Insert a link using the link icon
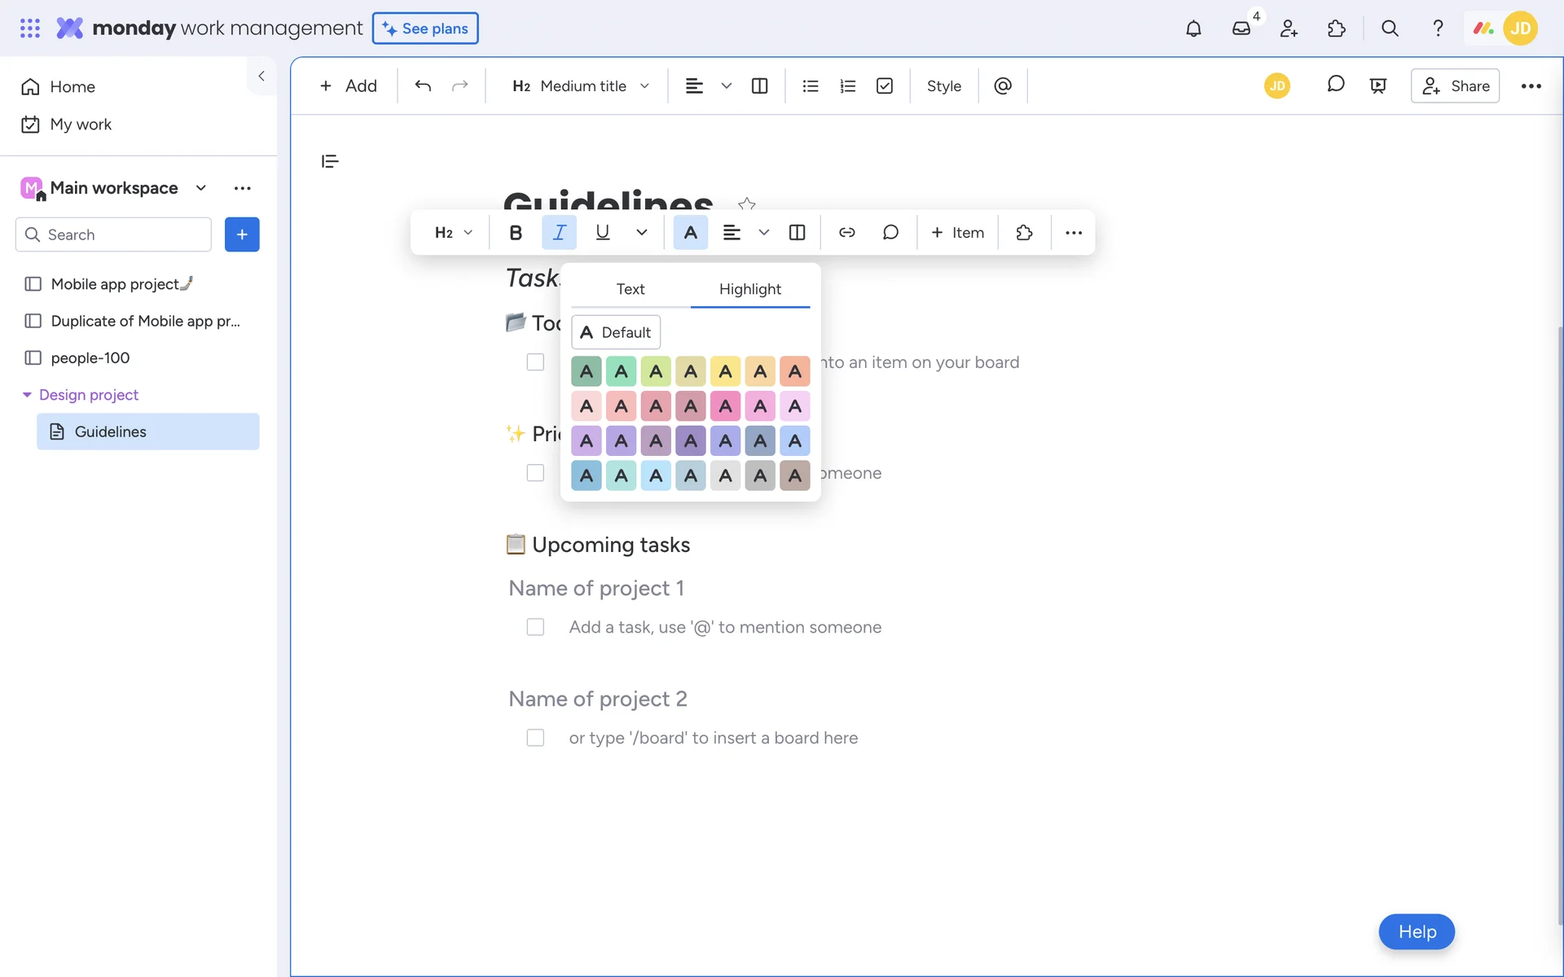The width and height of the screenshot is (1564, 977). click(x=847, y=233)
